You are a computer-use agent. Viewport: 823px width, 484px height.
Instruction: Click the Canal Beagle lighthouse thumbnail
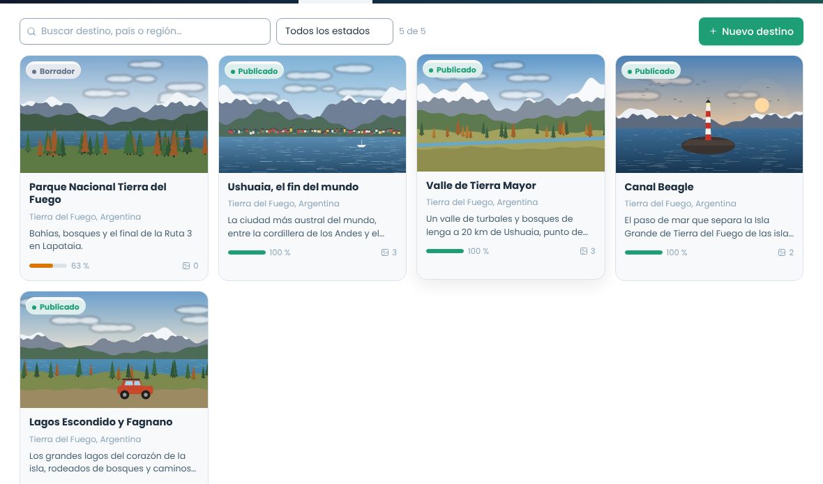pyautogui.click(x=709, y=114)
